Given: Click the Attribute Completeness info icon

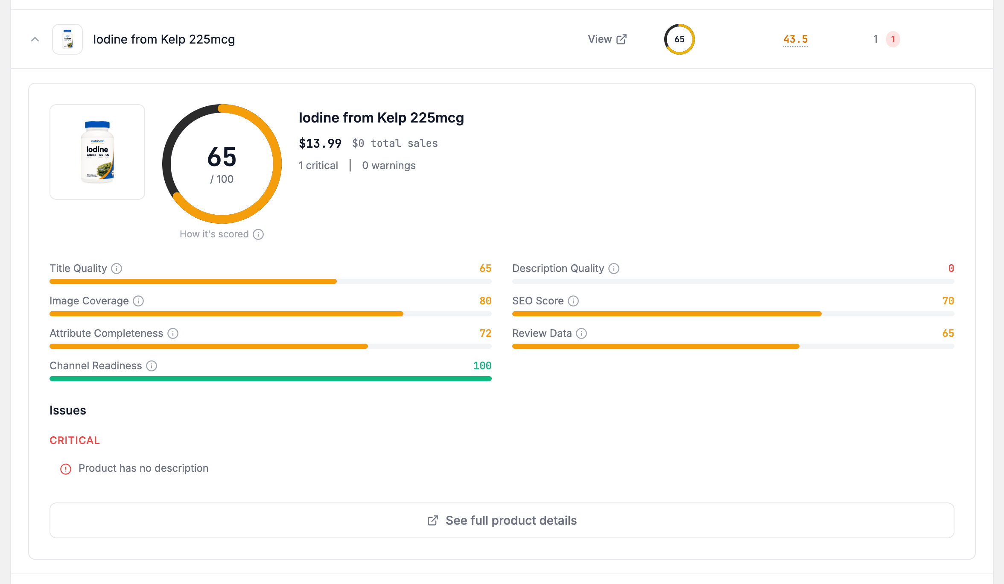Looking at the screenshot, I should [x=173, y=333].
